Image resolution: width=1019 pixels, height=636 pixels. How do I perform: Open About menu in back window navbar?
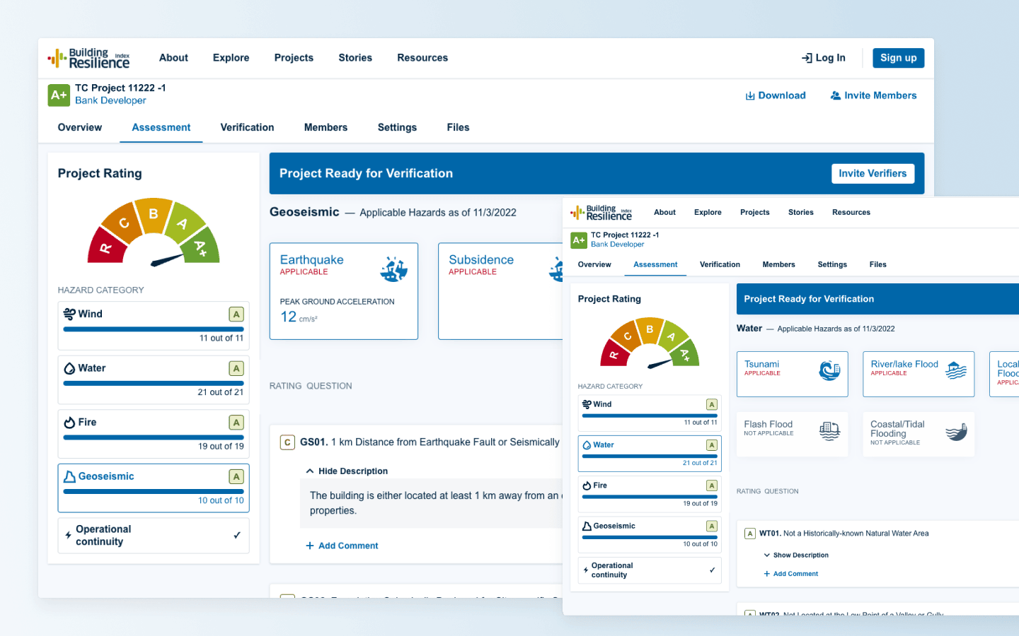tap(173, 58)
